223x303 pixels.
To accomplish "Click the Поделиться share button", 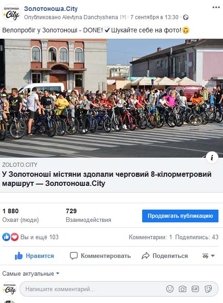I will tap(165, 256).
